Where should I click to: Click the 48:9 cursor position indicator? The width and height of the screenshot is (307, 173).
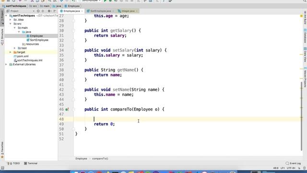pos(276,168)
